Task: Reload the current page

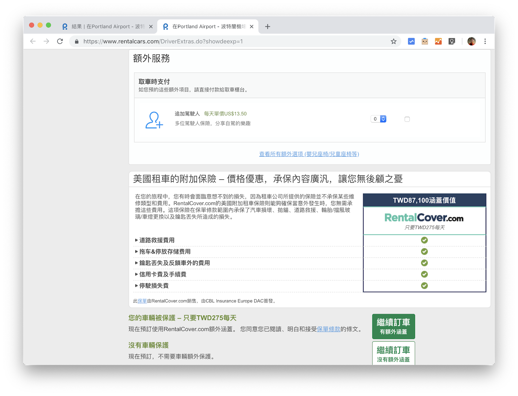Action: pyautogui.click(x=60, y=41)
